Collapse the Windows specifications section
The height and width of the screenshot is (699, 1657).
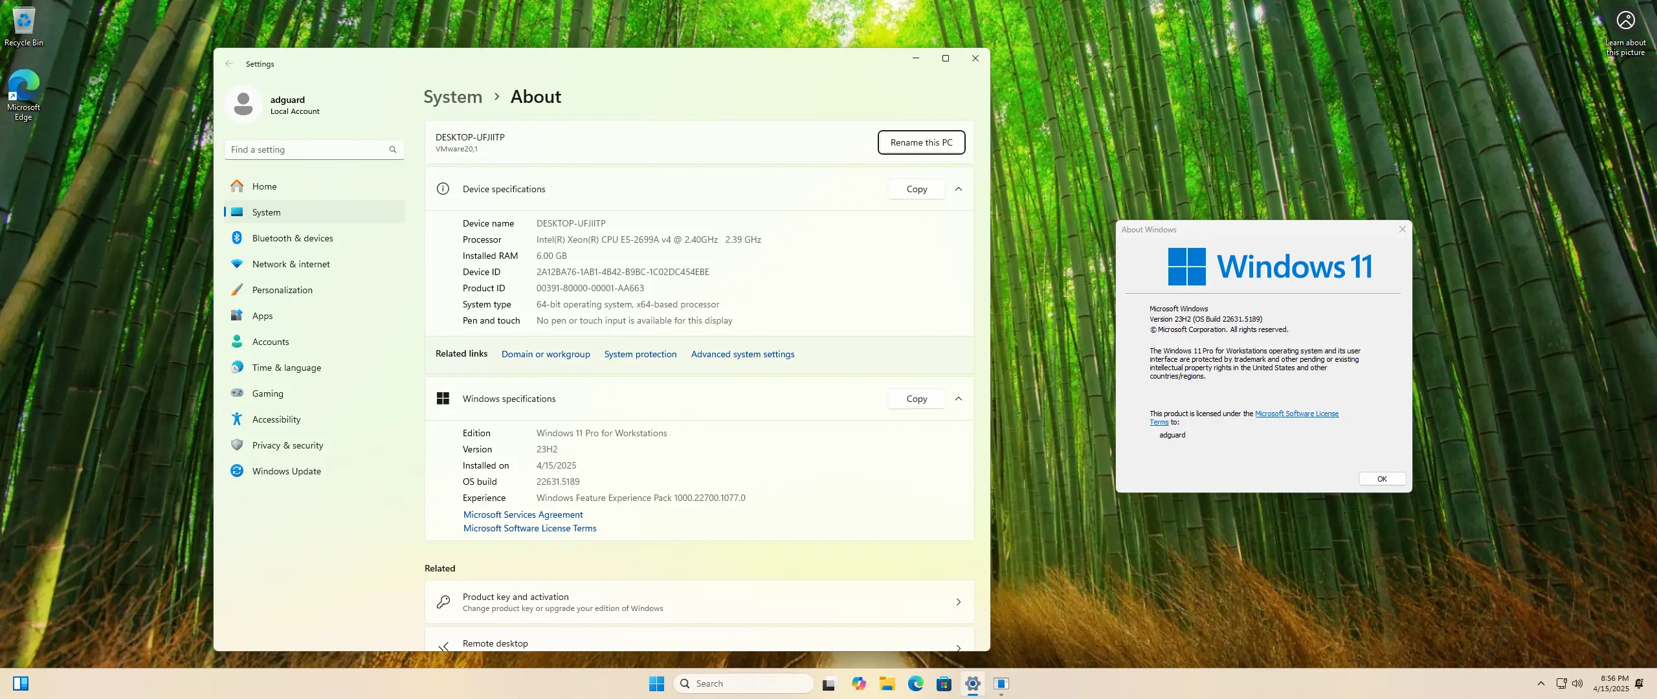[x=959, y=399]
